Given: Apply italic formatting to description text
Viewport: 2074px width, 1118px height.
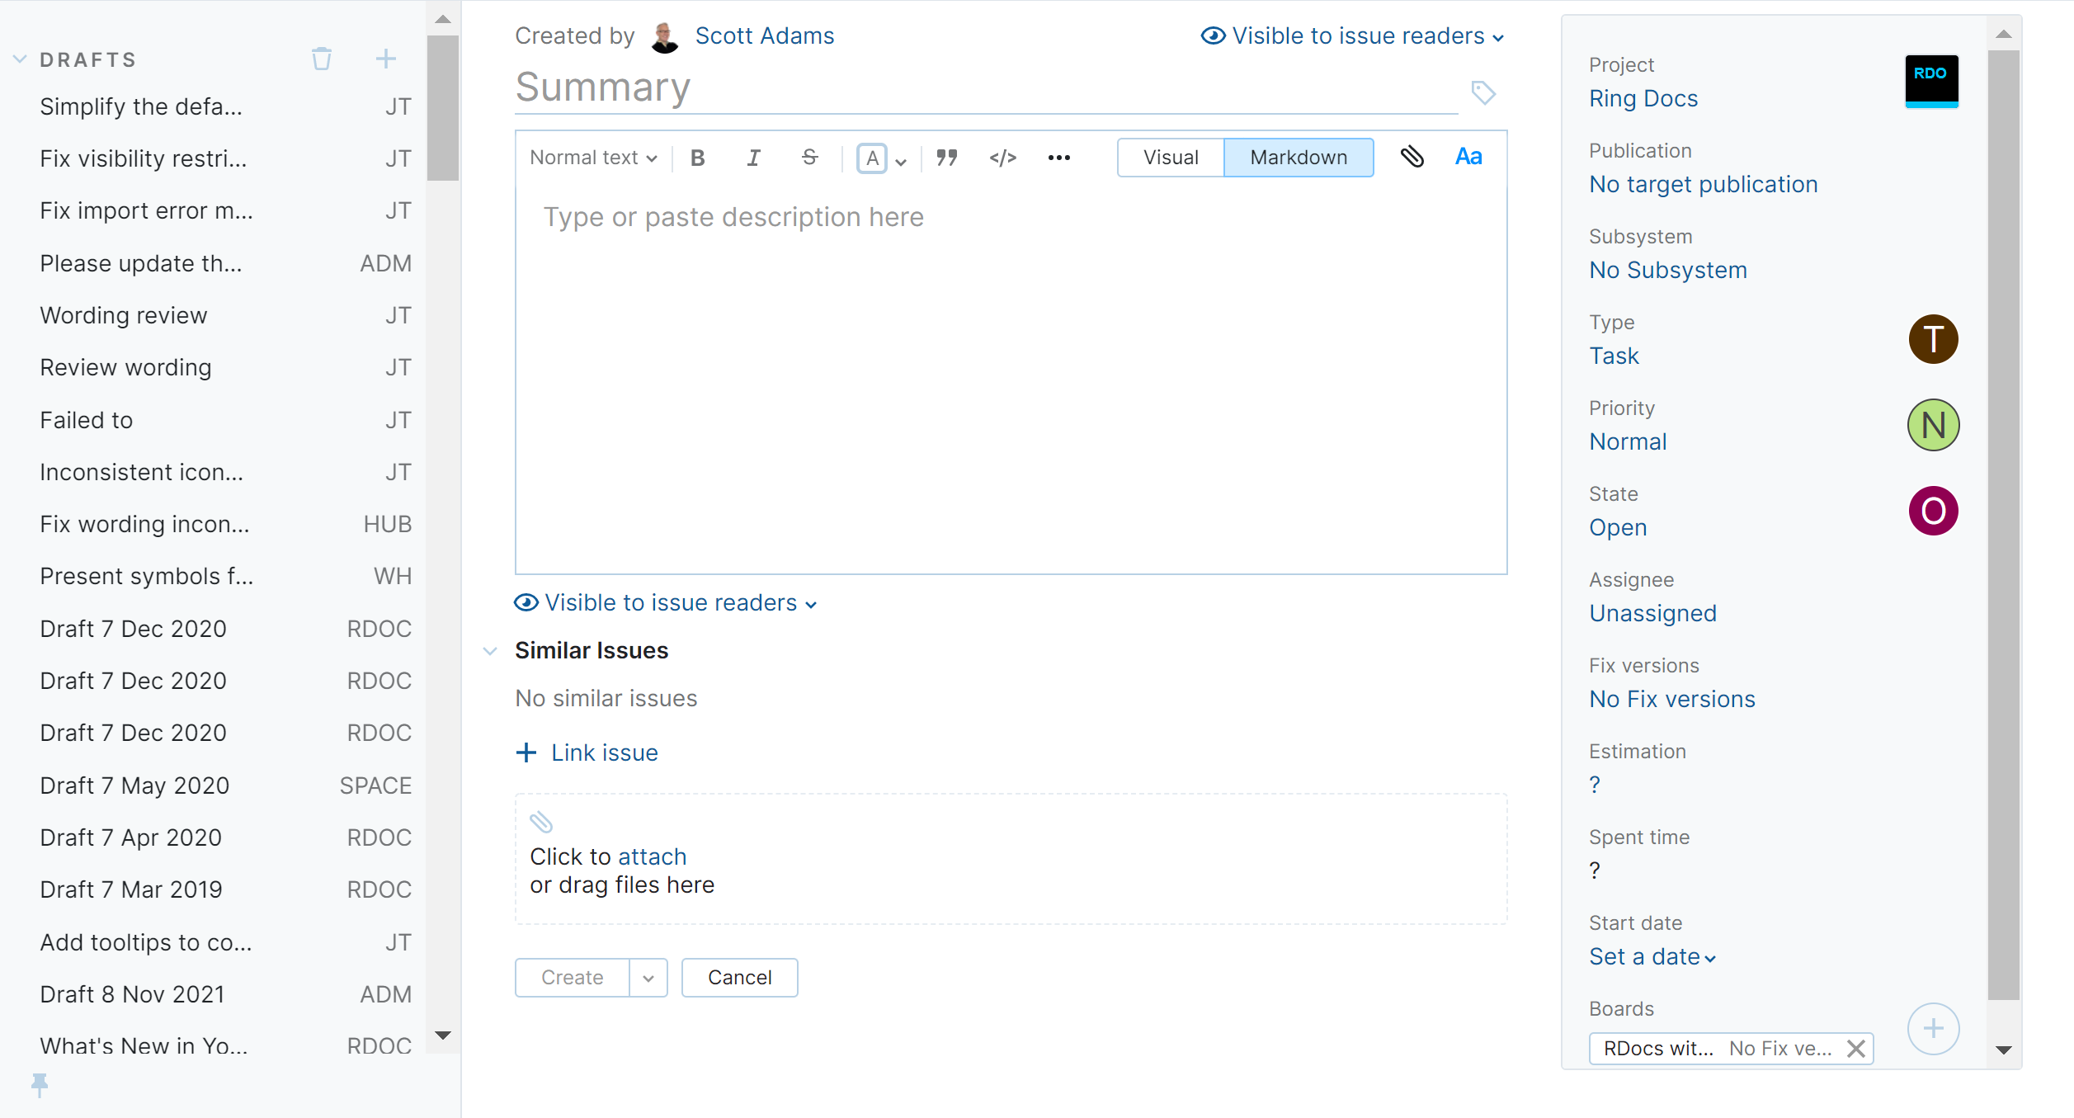Looking at the screenshot, I should 752,157.
